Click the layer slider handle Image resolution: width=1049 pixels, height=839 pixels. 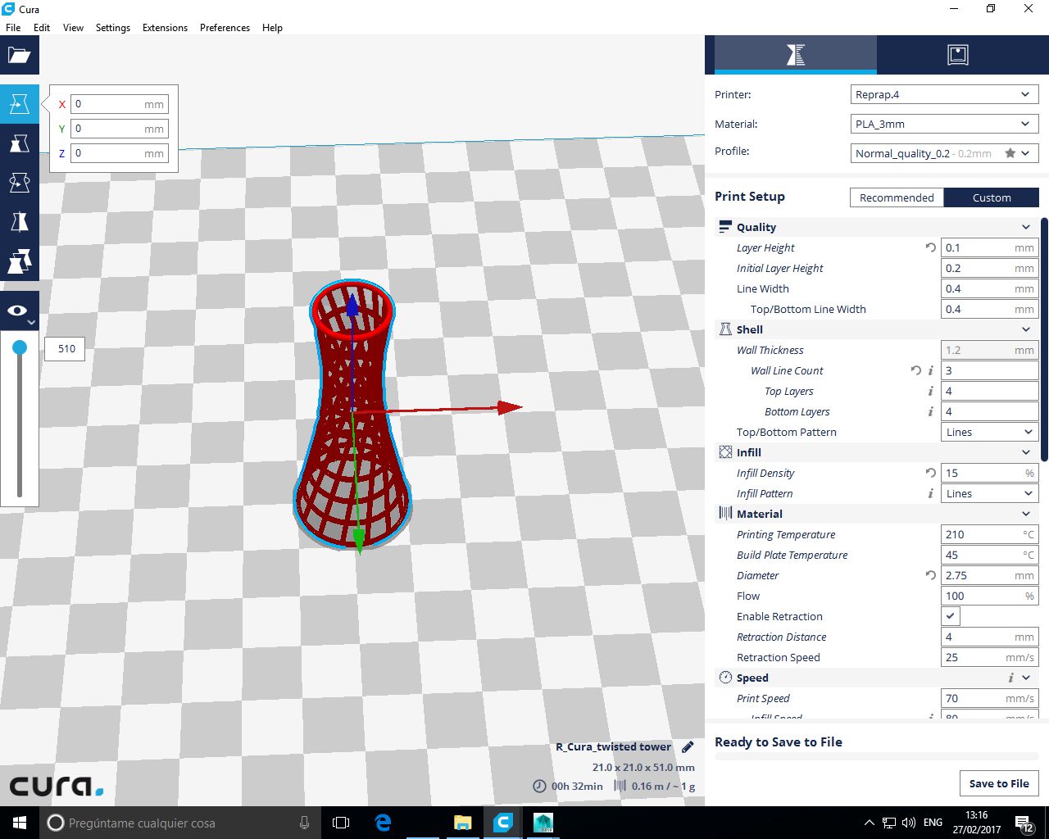point(20,348)
